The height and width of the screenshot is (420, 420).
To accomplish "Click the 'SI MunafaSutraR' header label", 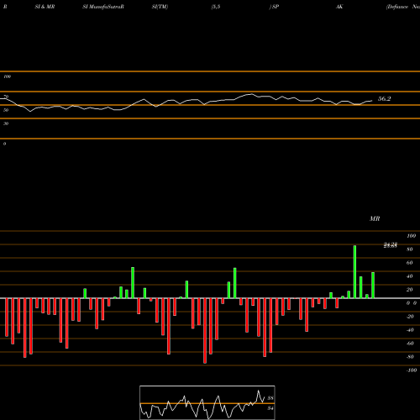I will point(103,7).
